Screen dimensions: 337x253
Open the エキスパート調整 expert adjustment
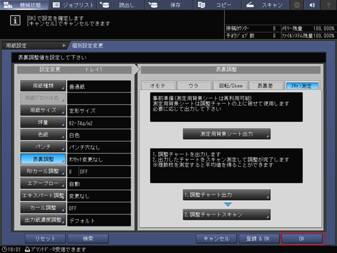pos(43,196)
